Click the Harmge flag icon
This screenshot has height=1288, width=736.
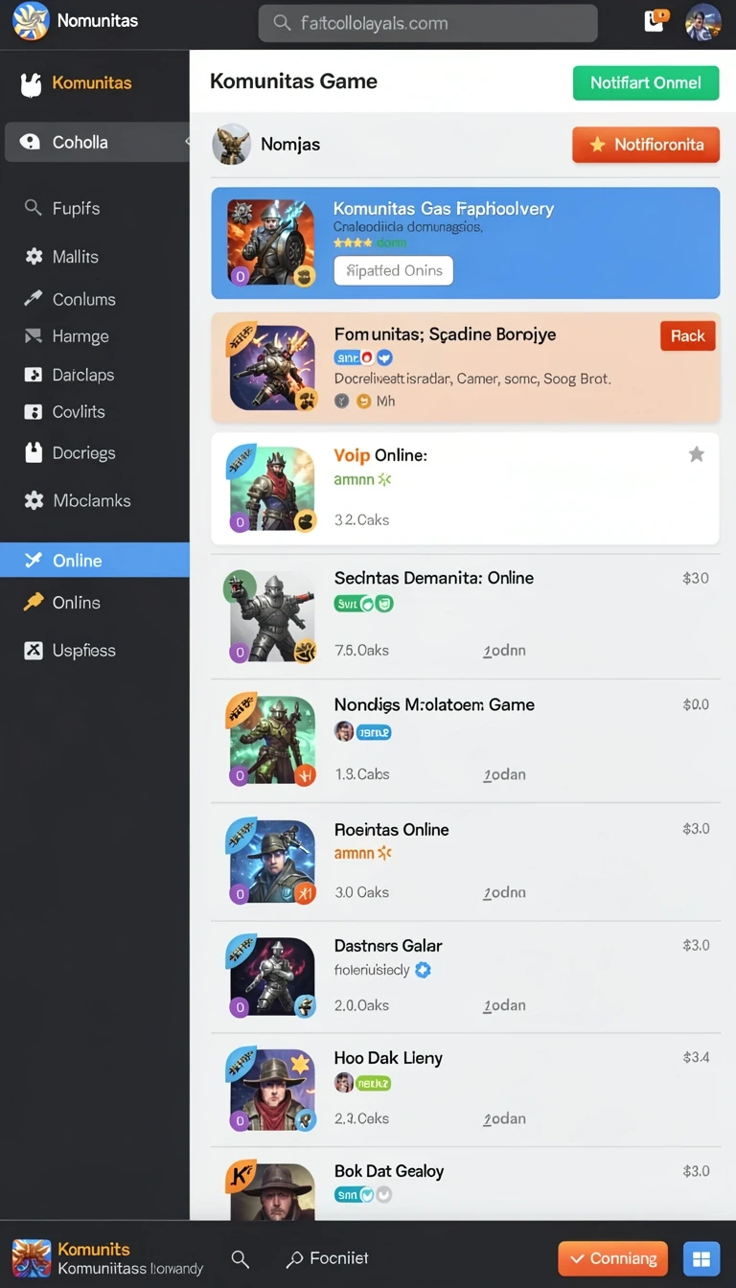pyautogui.click(x=34, y=335)
